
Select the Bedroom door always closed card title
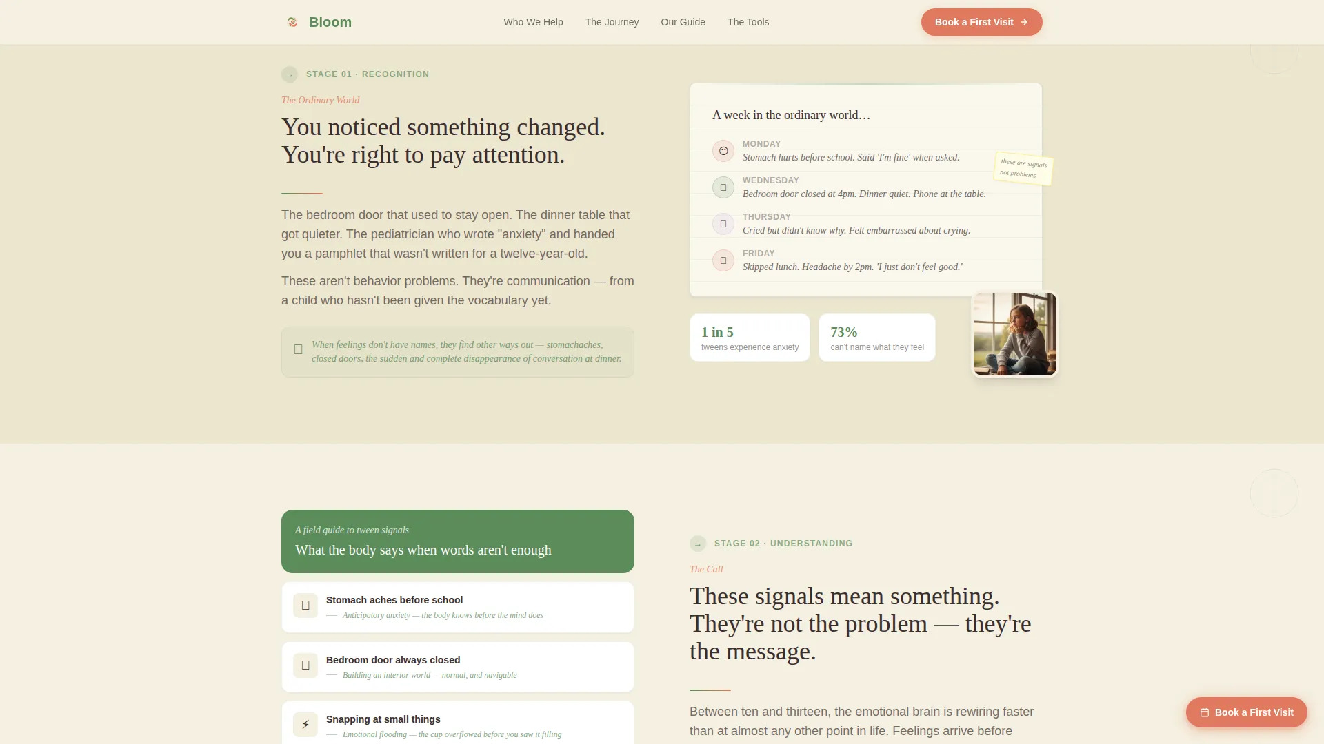(x=393, y=660)
